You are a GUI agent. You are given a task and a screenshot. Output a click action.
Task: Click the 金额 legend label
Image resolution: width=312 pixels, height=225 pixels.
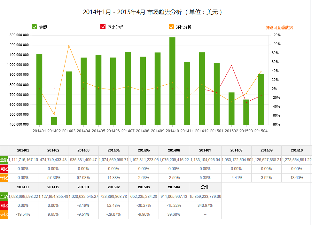click(43, 27)
